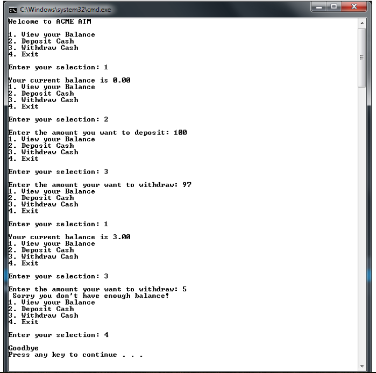The width and height of the screenshot is (376, 373).
Task: Click the Welcome to ACME ATM line
Action: click(49, 21)
